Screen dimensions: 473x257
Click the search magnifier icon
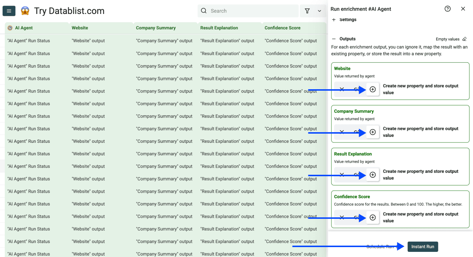coord(204,11)
